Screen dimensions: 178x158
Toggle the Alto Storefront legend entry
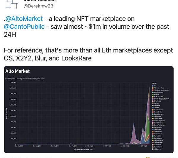pyautogui.click(x=159, y=92)
